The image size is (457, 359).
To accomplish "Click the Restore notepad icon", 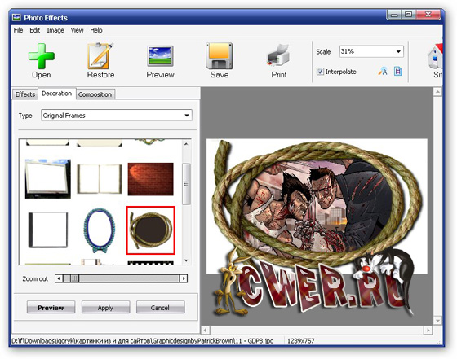I will pyautogui.click(x=100, y=56).
